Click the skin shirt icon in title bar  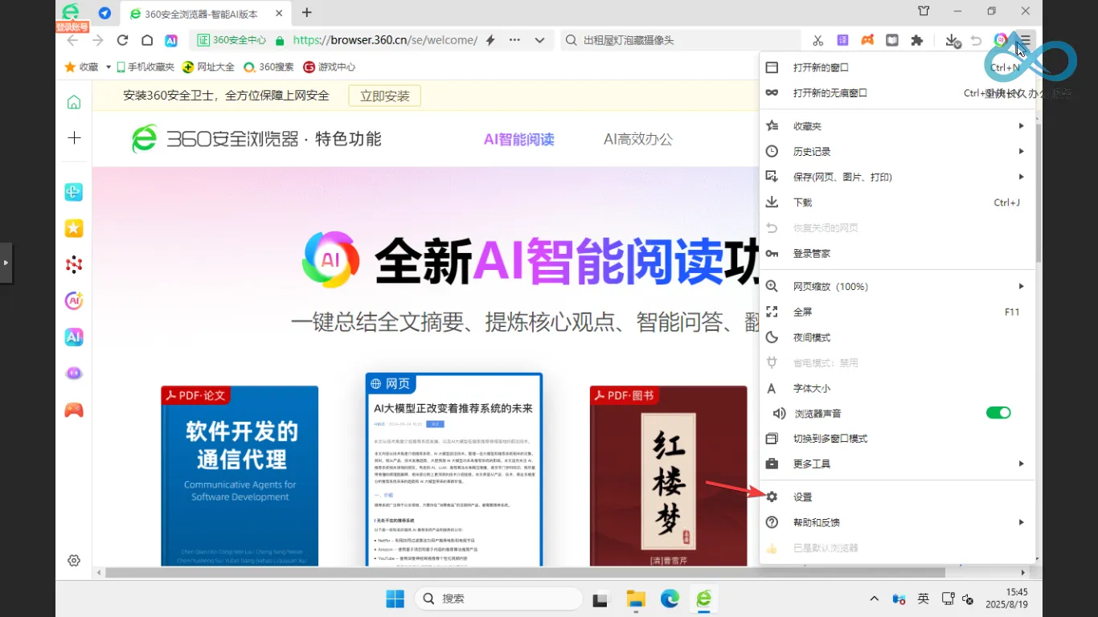[924, 11]
